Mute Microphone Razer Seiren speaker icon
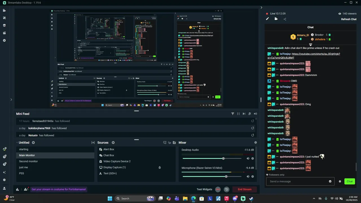Image resolution: width=361 pixels, height=203 pixels. (x=248, y=176)
